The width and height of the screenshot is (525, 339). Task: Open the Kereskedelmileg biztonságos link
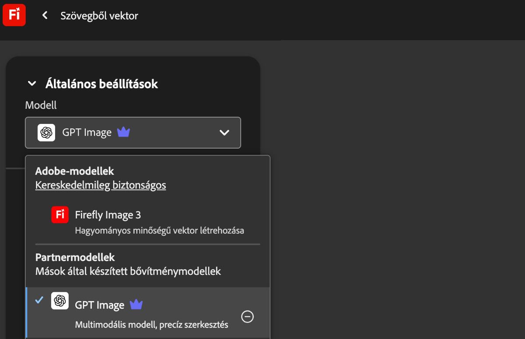click(x=101, y=185)
